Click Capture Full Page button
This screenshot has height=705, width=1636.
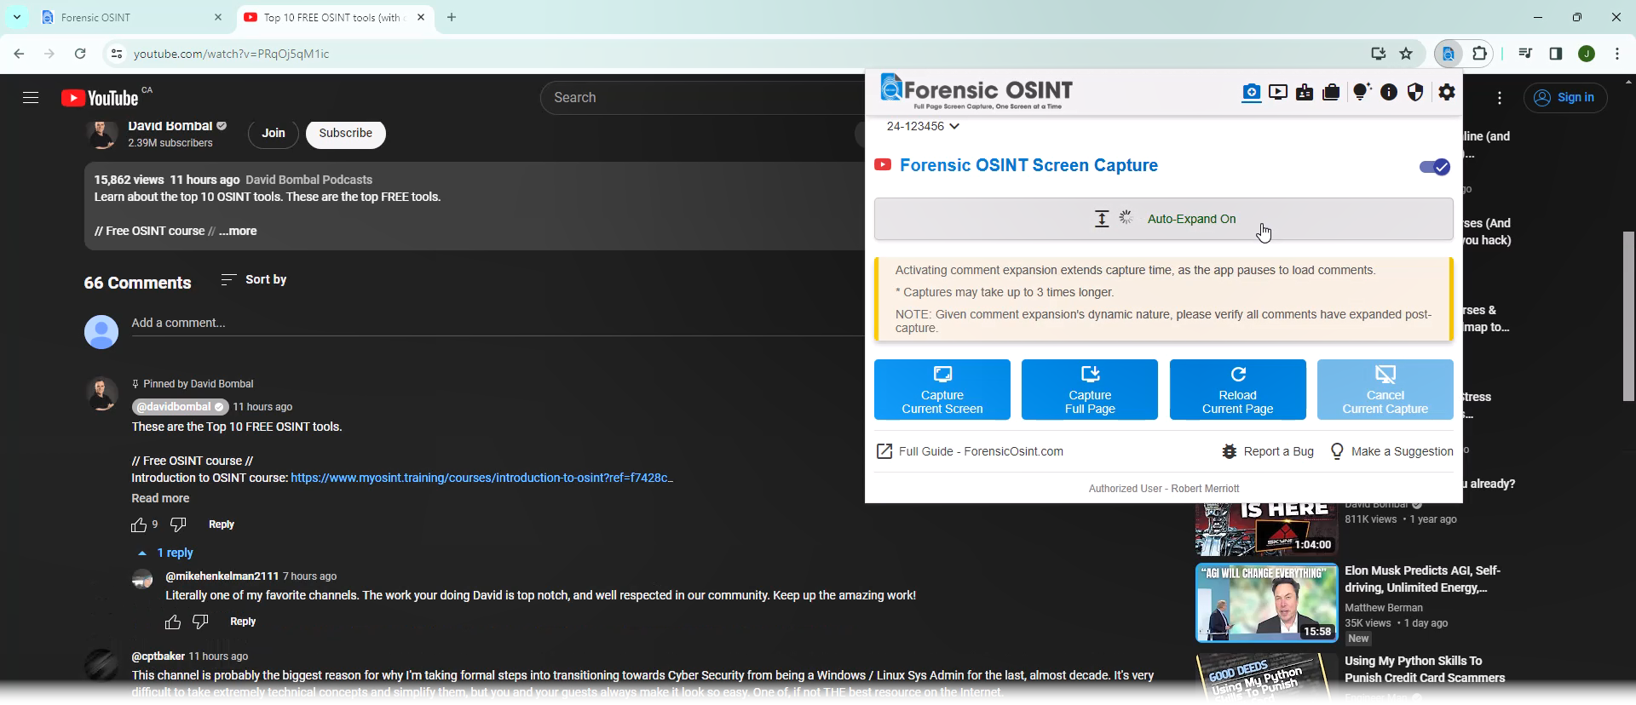click(1090, 390)
